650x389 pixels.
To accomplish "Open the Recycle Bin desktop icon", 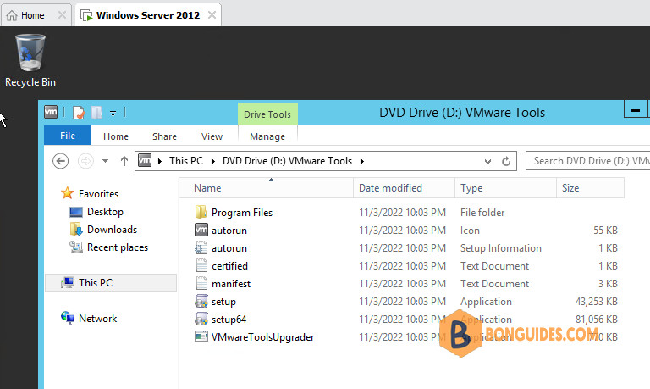I will point(30,60).
